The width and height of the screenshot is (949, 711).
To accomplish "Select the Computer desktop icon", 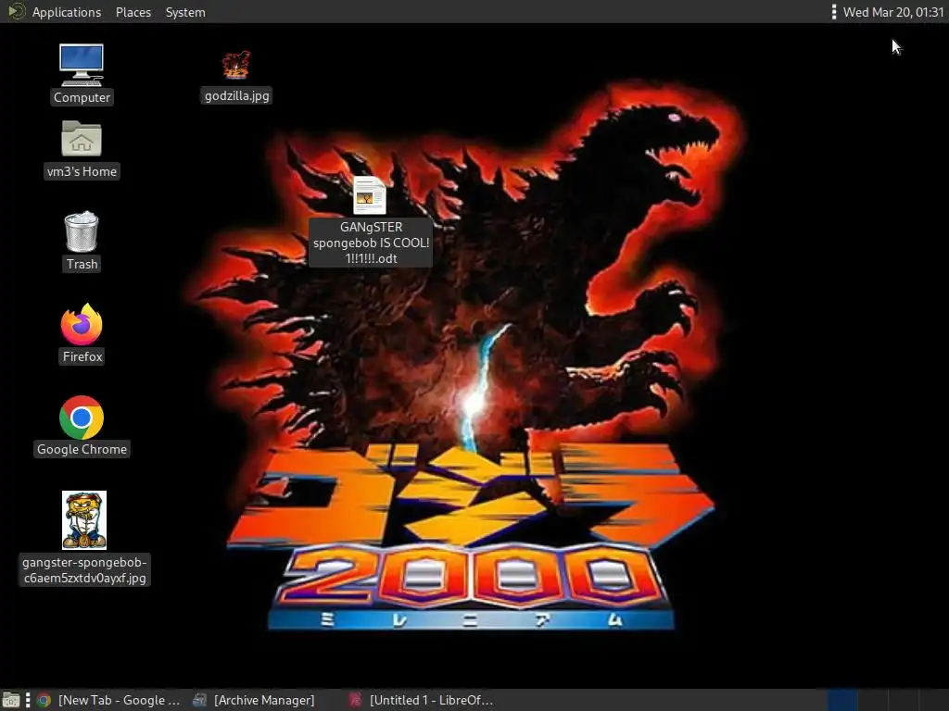I will pos(82,66).
